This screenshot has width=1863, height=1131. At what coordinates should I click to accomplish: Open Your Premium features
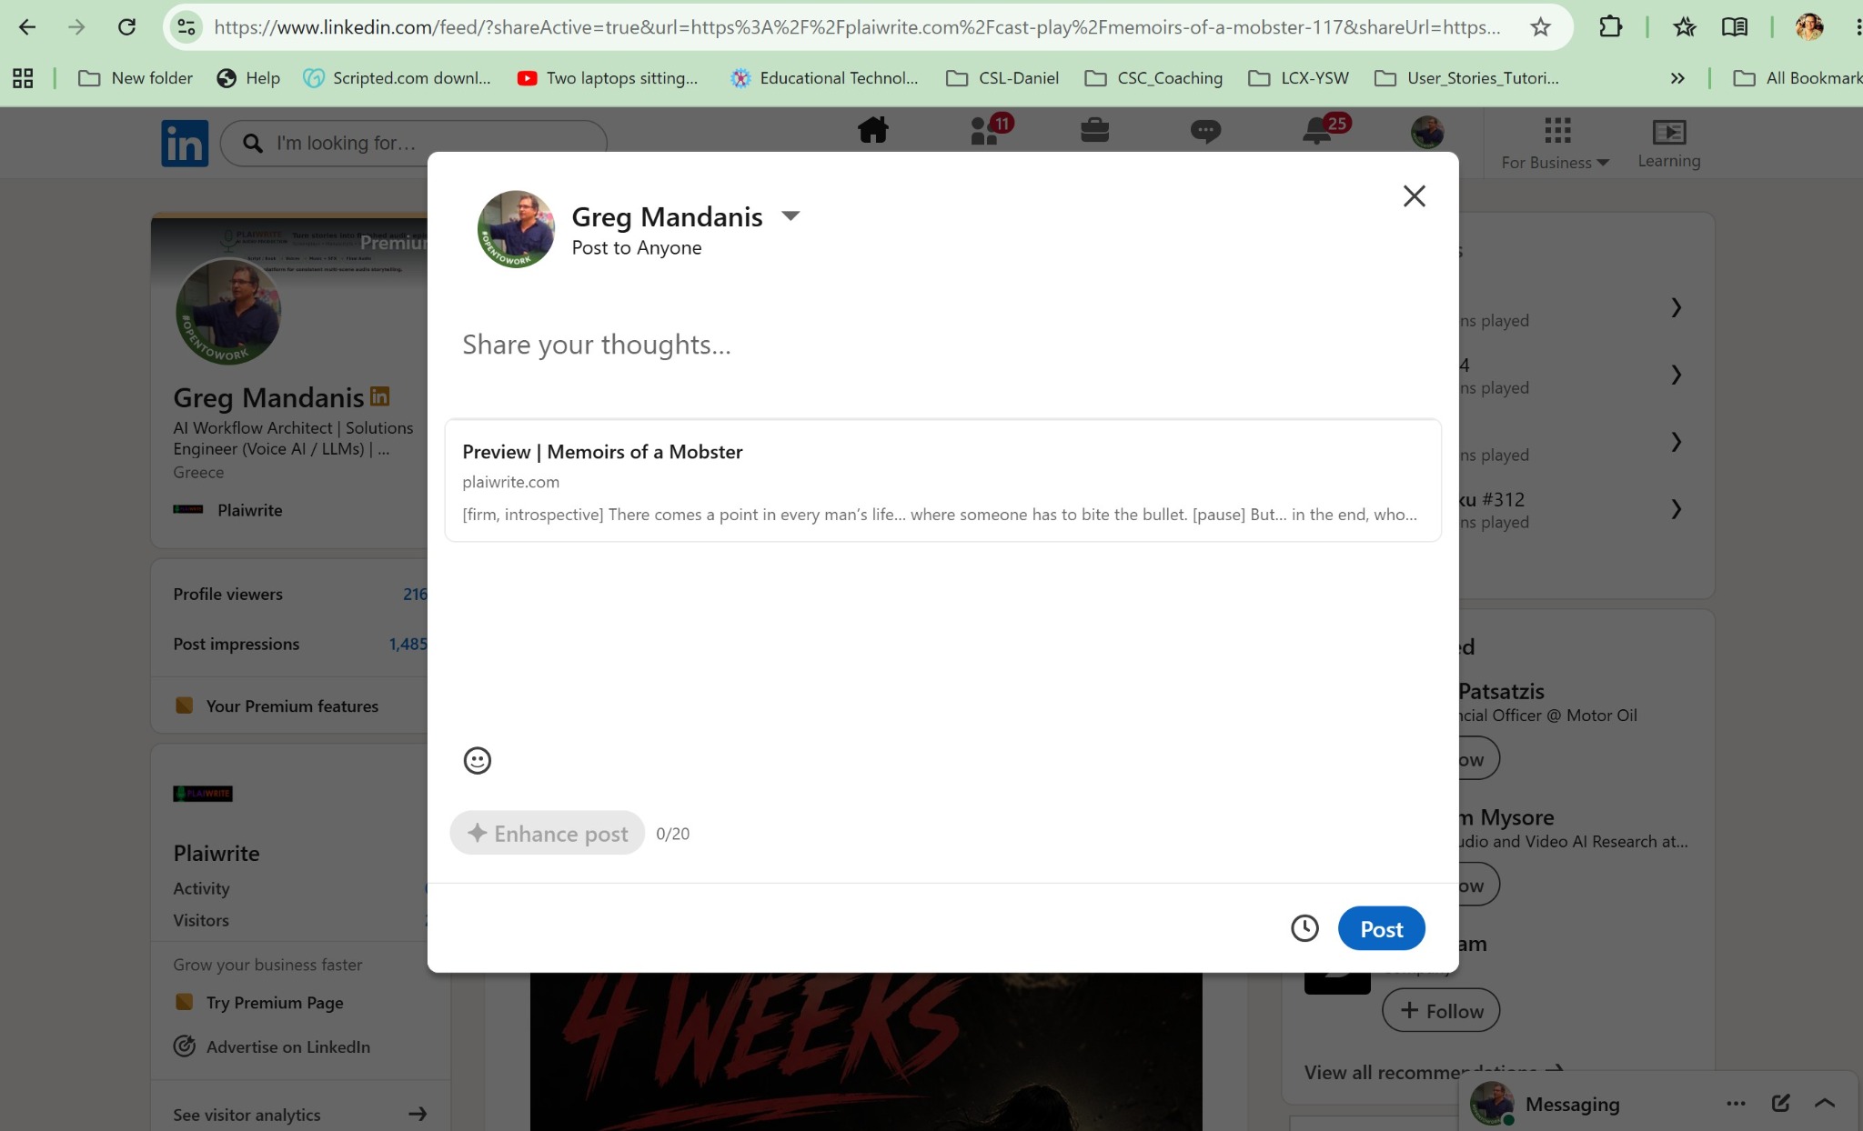coord(291,706)
